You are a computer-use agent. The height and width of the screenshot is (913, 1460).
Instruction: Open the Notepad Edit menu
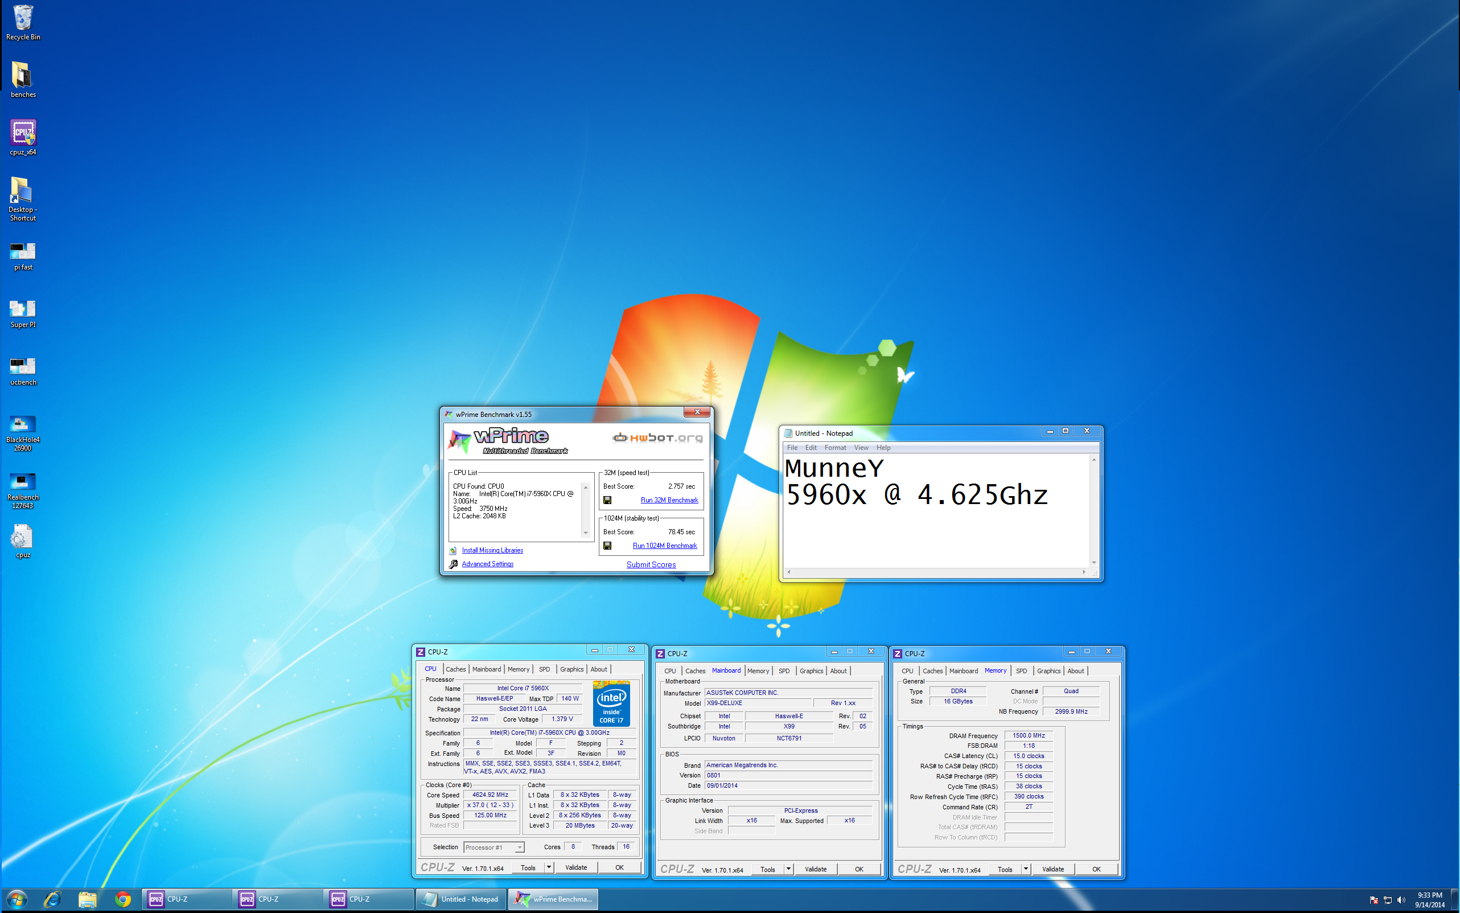(811, 448)
